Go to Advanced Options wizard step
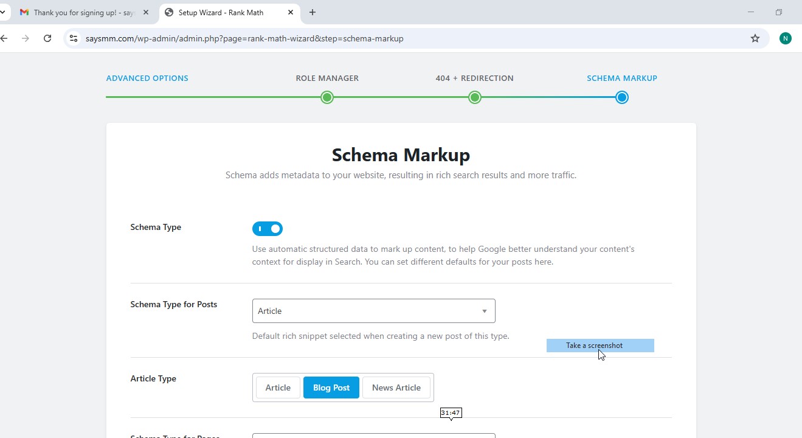Image resolution: width=802 pixels, height=438 pixels. 147,78
